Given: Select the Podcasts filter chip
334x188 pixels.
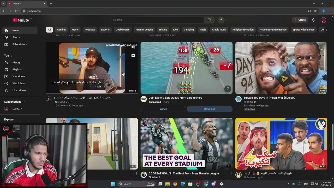Looking at the screenshot, I should (x=90, y=30).
